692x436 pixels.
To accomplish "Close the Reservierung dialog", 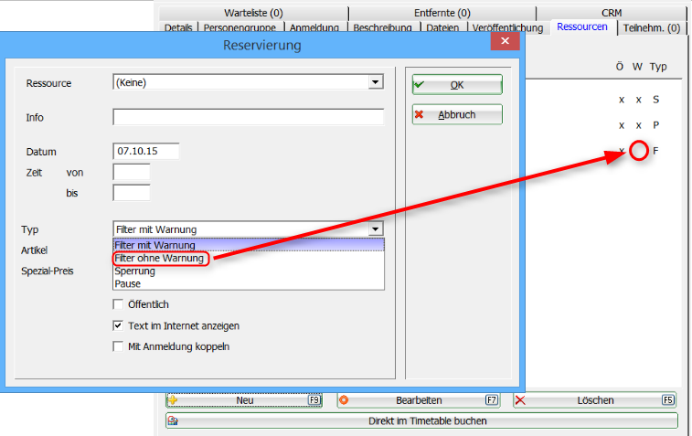I will pyautogui.click(x=505, y=41).
